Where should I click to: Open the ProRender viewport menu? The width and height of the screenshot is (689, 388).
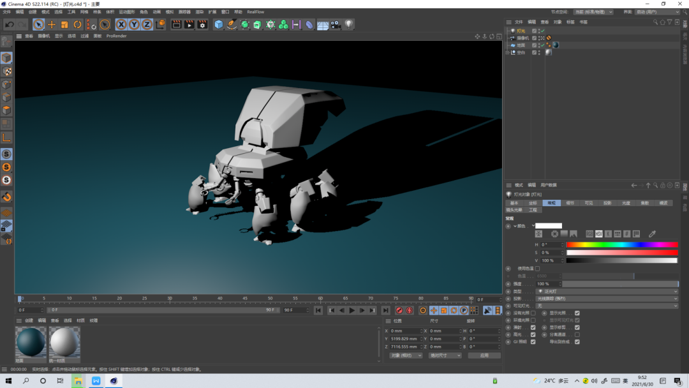(117, 36)
